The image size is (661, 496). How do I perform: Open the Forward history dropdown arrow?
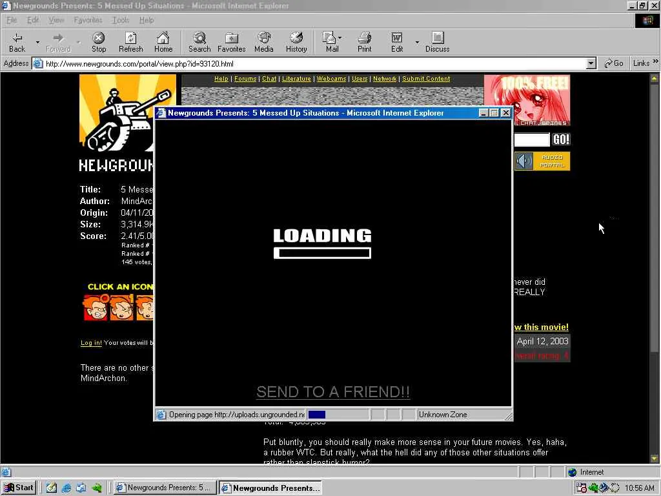(x=78, y=42)
